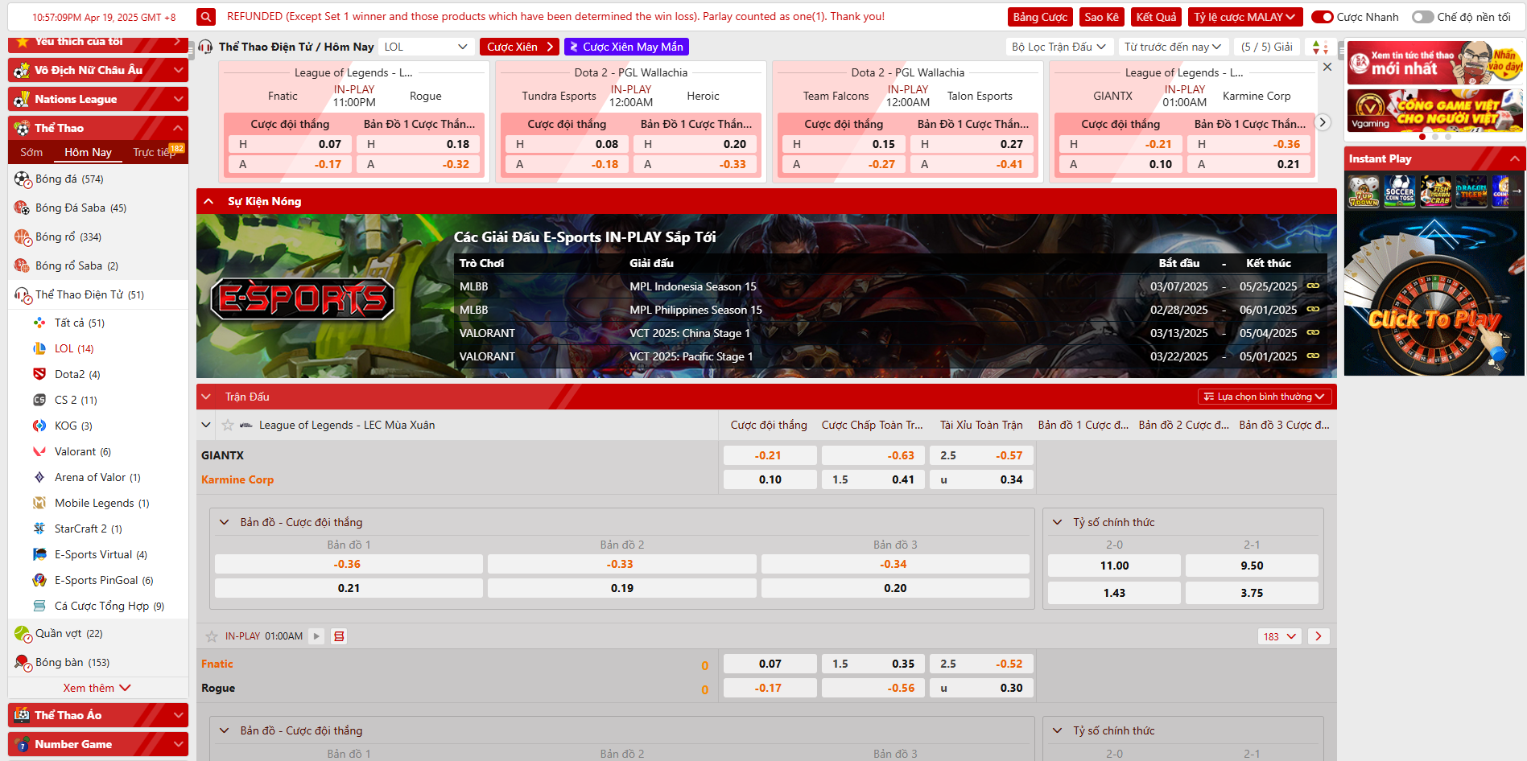The height and width of the screenshot is (761, 1527).
Task: Favorite the LEC Mùa Xuân league star
Action: pos(228,425)
